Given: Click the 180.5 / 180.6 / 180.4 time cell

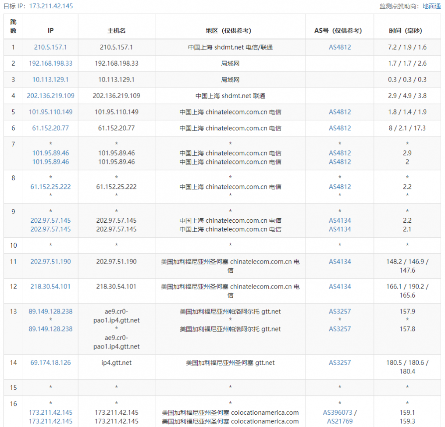Looking at the screenshot, I should pyautogui.click(x=407, y=367).
